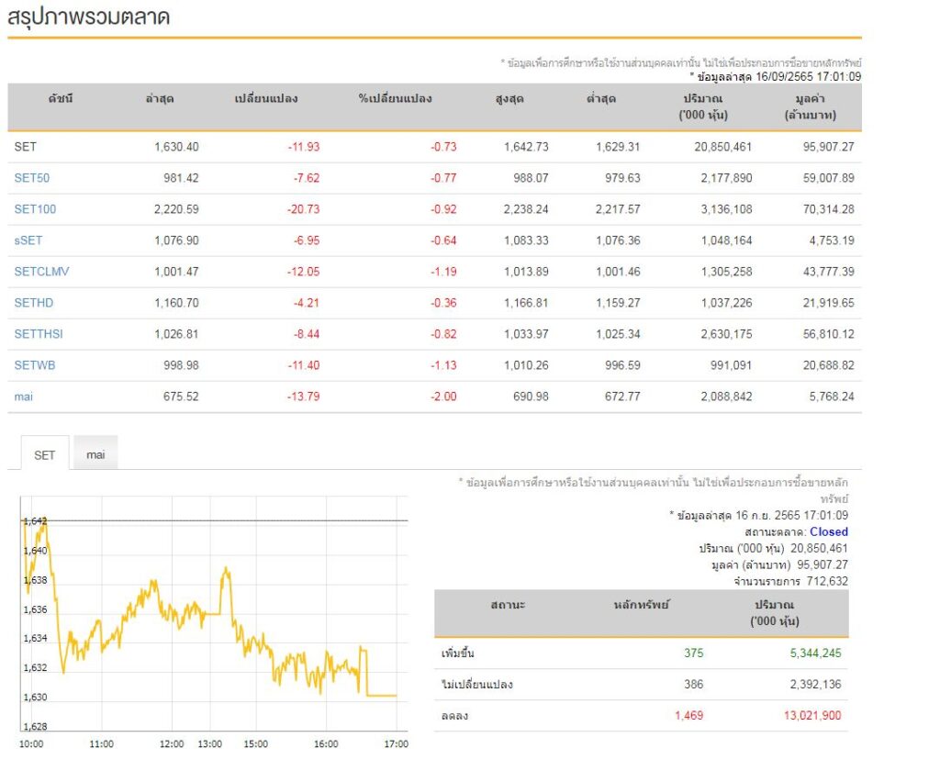Image resolution: width=940 pixels, height=782 pixels.
Task: Select the SET row name in the index table
Action: click(26, 147)
